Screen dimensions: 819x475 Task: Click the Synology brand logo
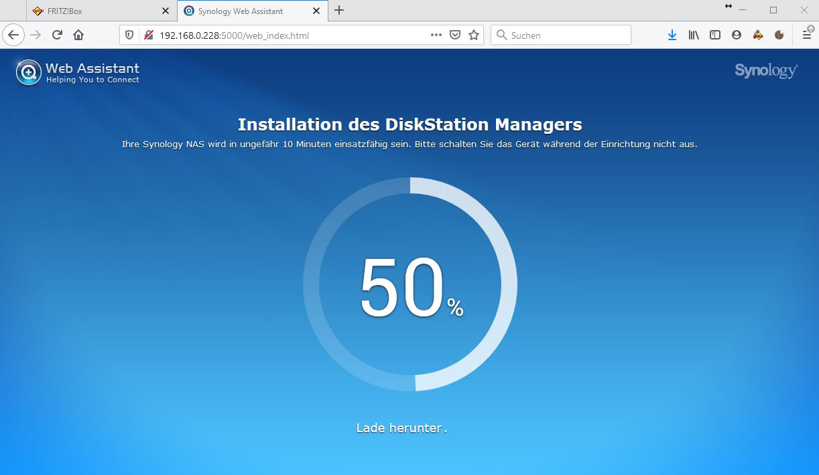click(x=766, y=70)
